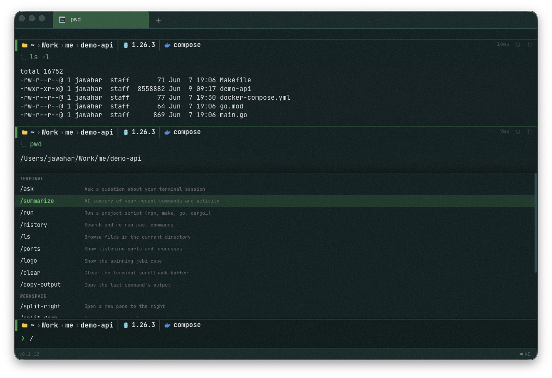Select the /copy-output command

point(275,285)
